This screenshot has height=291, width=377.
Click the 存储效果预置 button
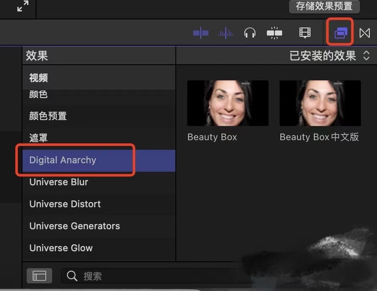(x=324, y=7)
